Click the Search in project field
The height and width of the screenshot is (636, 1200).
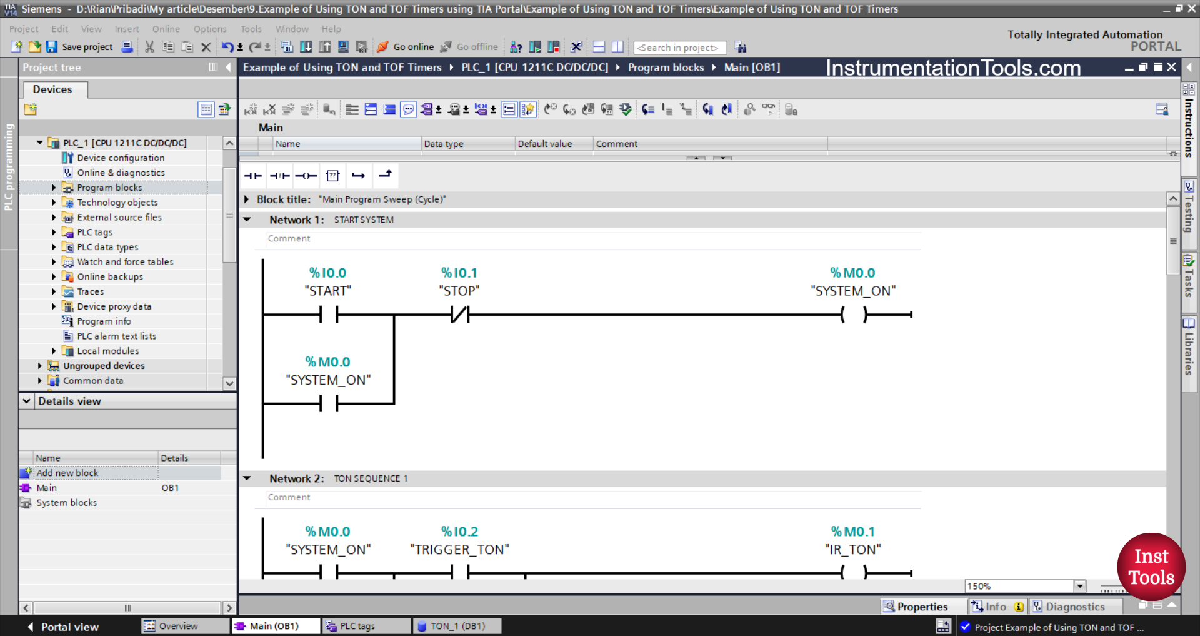[x=679, y=47]
